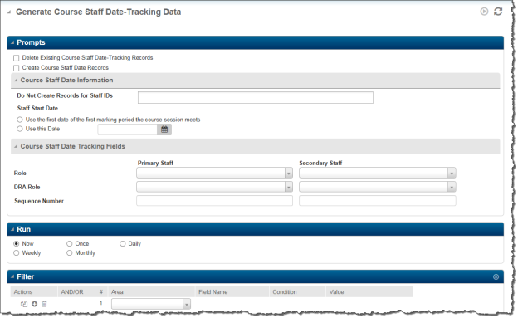Click the add filter row plus icon
This screenshot has width=518, height=318.
point(34,304)
